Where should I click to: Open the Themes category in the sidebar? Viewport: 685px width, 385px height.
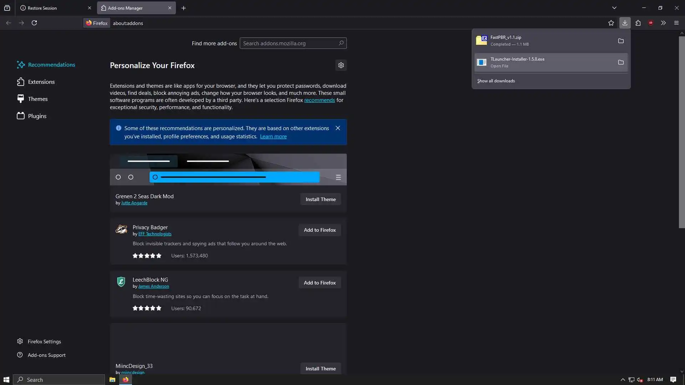[x=37, y=99]
